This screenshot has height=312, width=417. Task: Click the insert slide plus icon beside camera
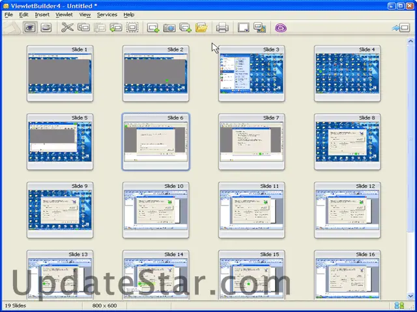185,27
